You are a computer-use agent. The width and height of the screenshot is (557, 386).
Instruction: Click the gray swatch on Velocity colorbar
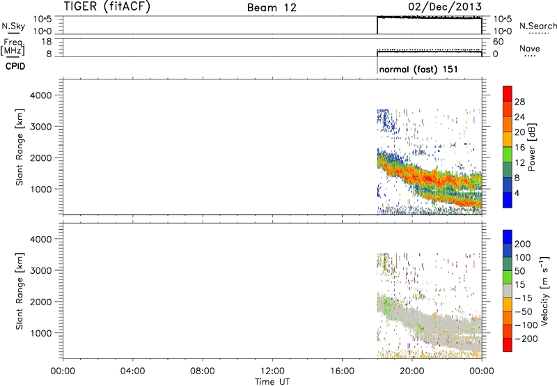[x=508, y=291]
